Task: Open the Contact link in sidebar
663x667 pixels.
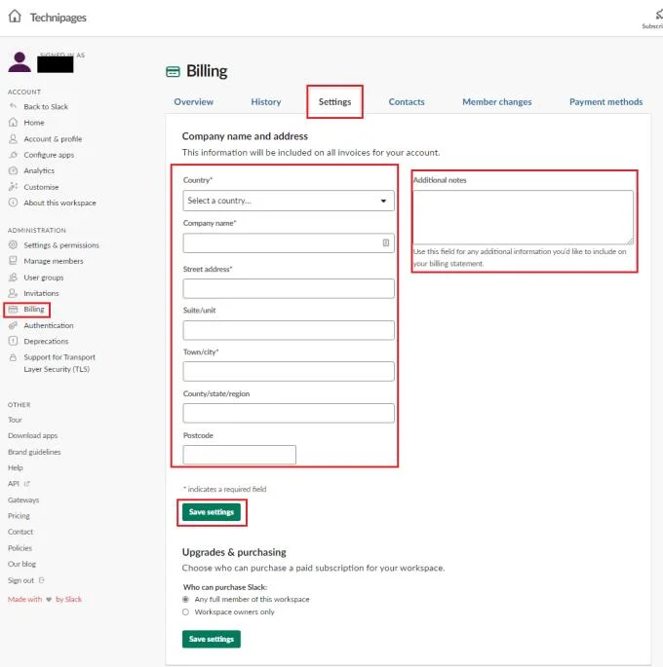Action: coord(20,532)
